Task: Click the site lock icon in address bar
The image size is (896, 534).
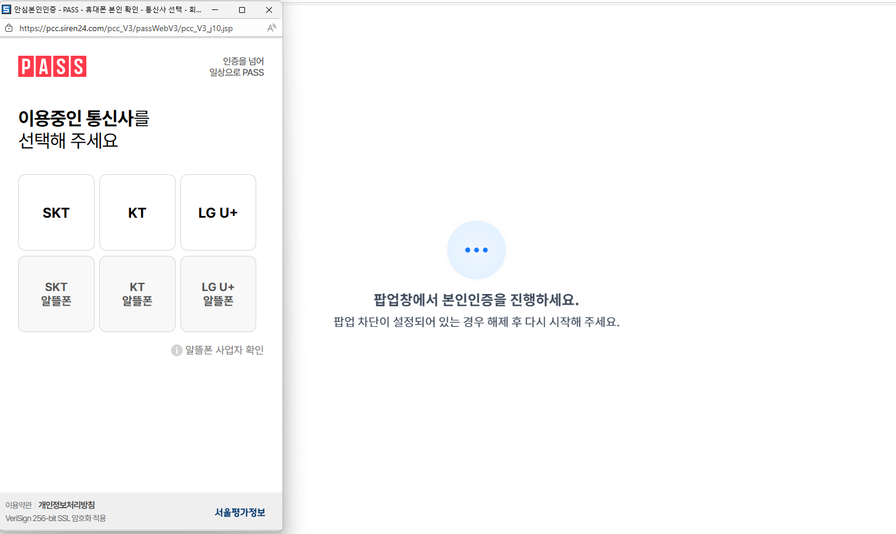Action: click(9, 28)
